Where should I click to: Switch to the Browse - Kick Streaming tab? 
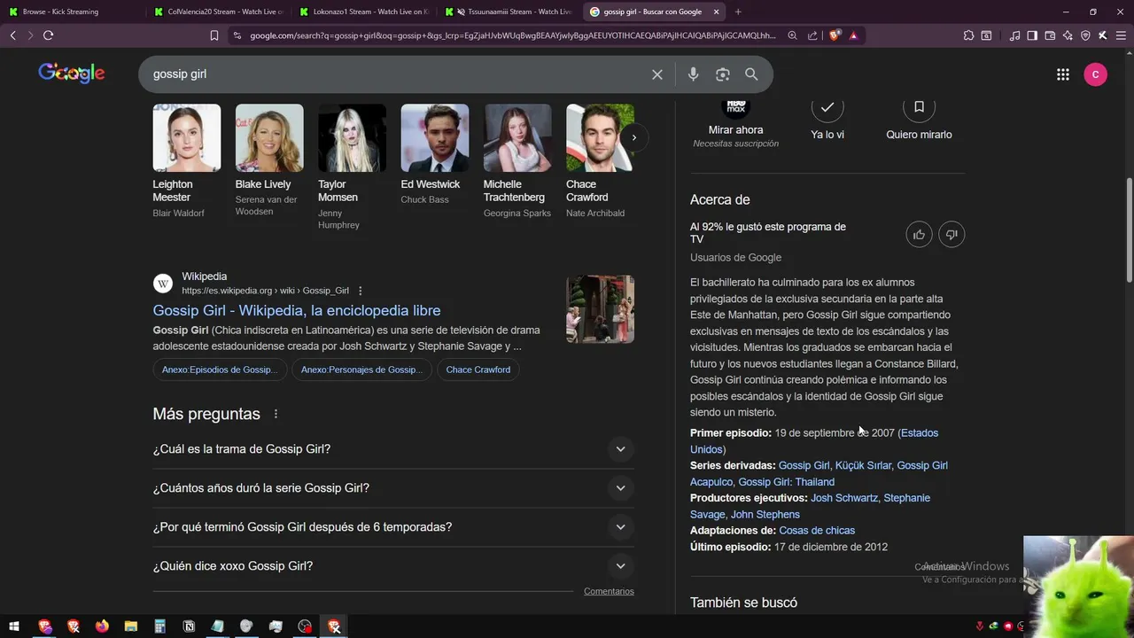click(71, 12)
